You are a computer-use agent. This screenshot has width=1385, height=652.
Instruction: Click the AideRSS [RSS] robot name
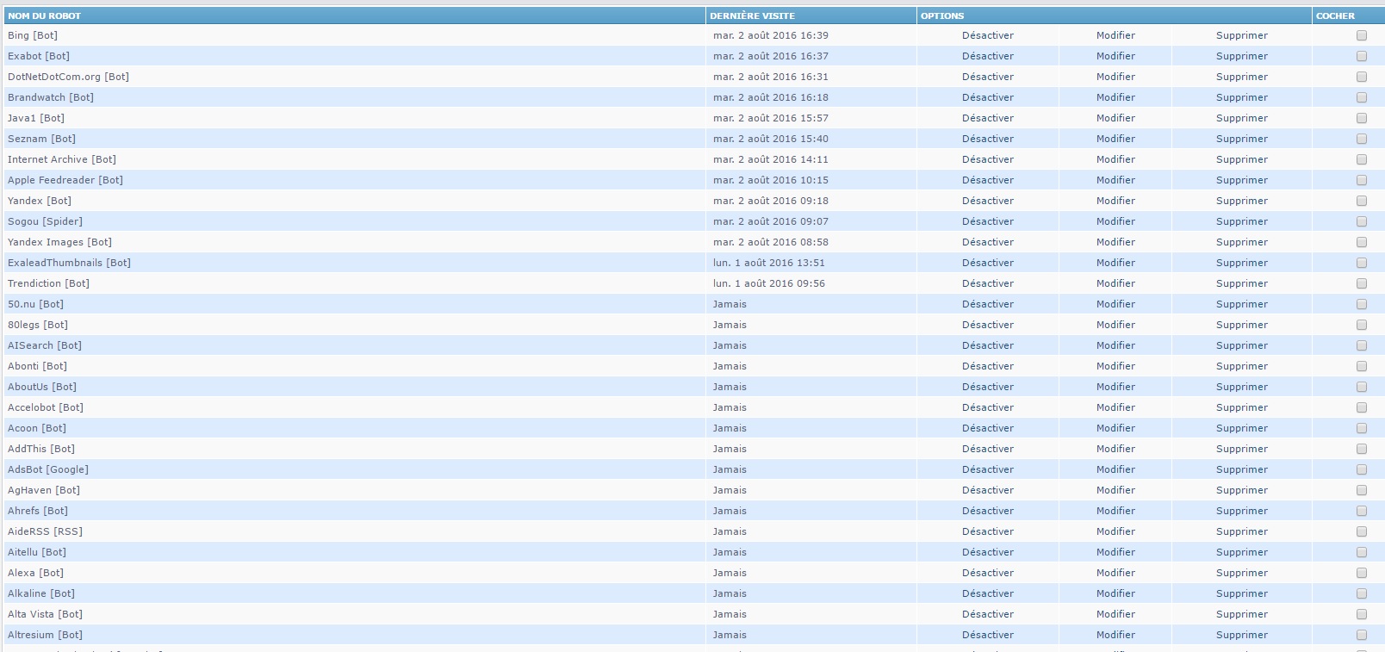(45, 531)
